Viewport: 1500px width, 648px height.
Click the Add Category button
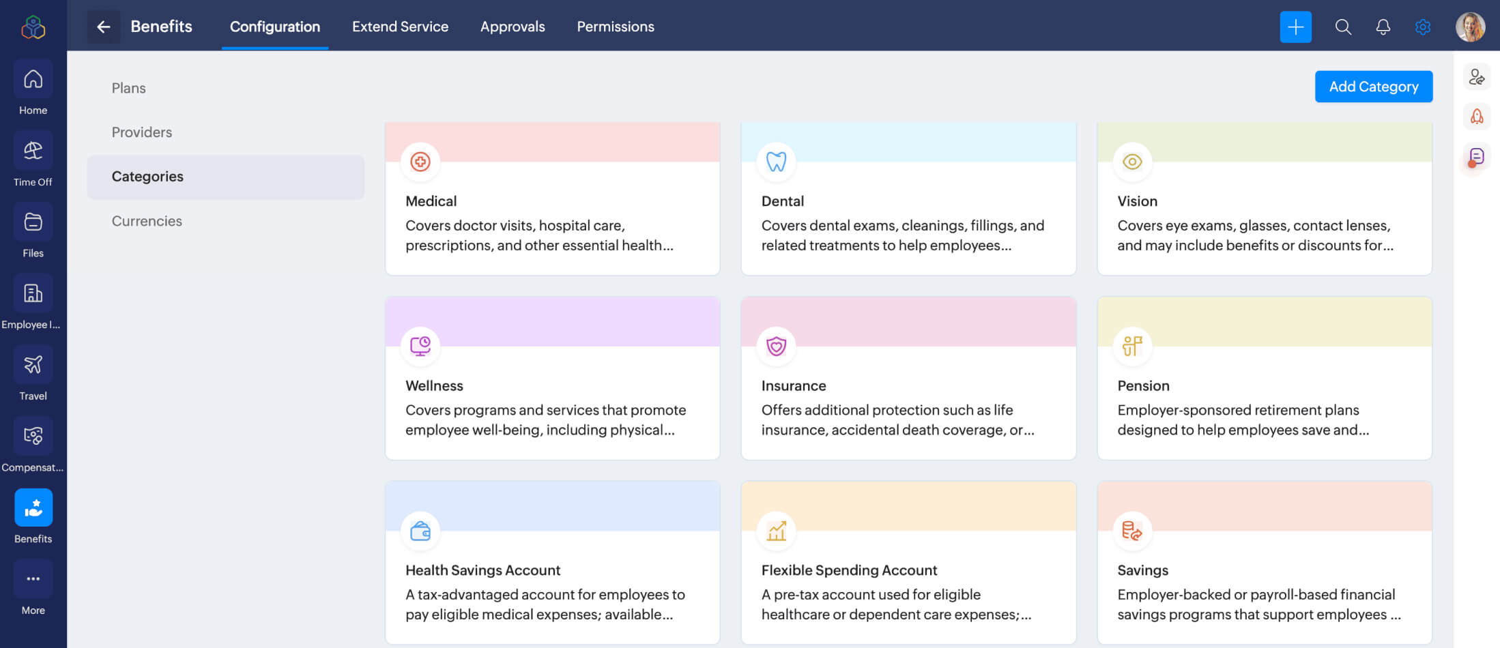[x=1373, y=87]
